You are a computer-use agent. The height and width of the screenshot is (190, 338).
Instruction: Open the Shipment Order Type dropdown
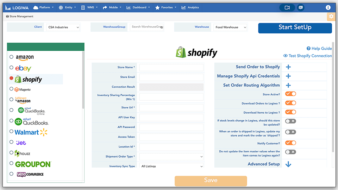click(171, 157)
